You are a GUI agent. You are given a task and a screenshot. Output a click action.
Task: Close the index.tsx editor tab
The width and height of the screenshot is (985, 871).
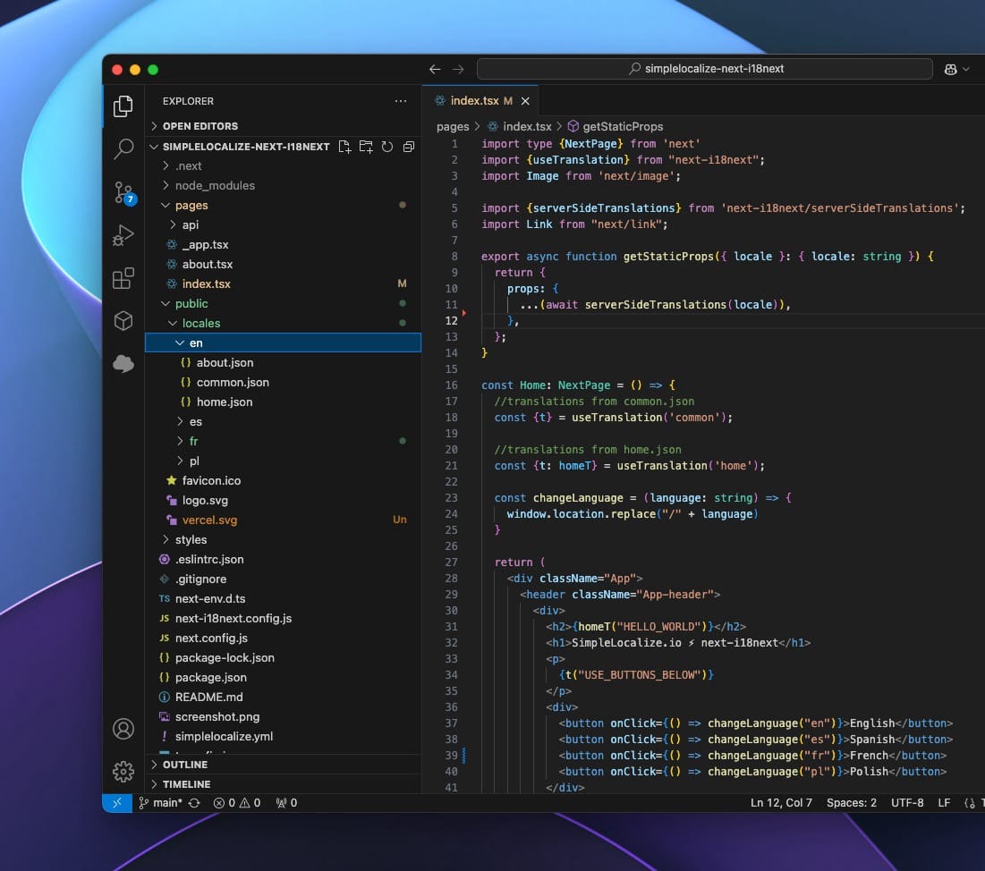[525, 101]
